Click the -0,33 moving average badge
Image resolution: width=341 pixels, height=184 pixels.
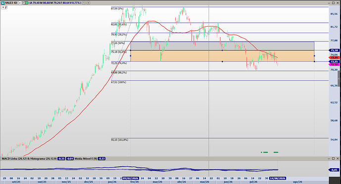(x=101, y=159)
